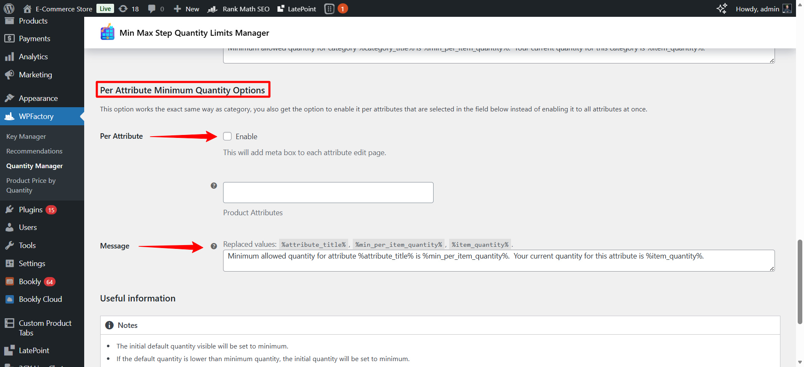Click the LatePoint icon in admin bar
The image size is (804, 367).
point(281,8)
